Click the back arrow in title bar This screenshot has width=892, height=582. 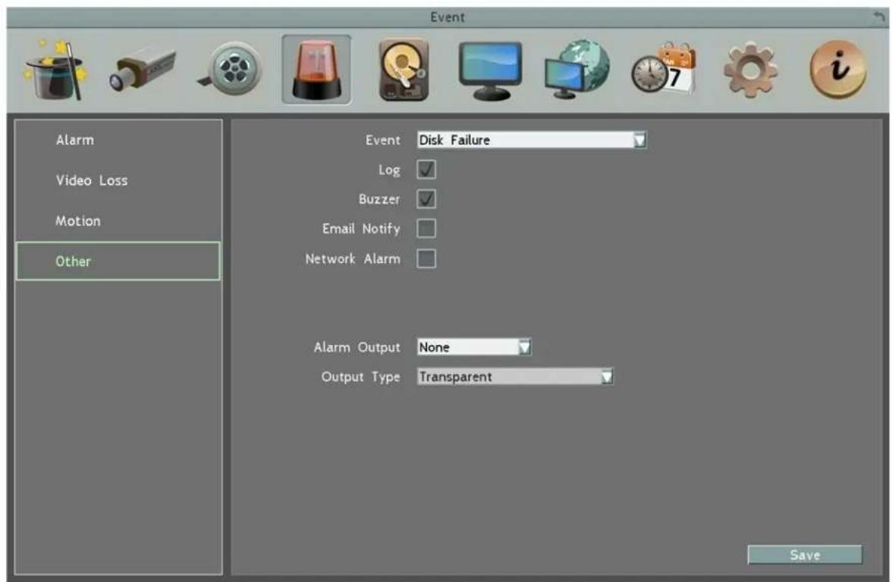878,17
